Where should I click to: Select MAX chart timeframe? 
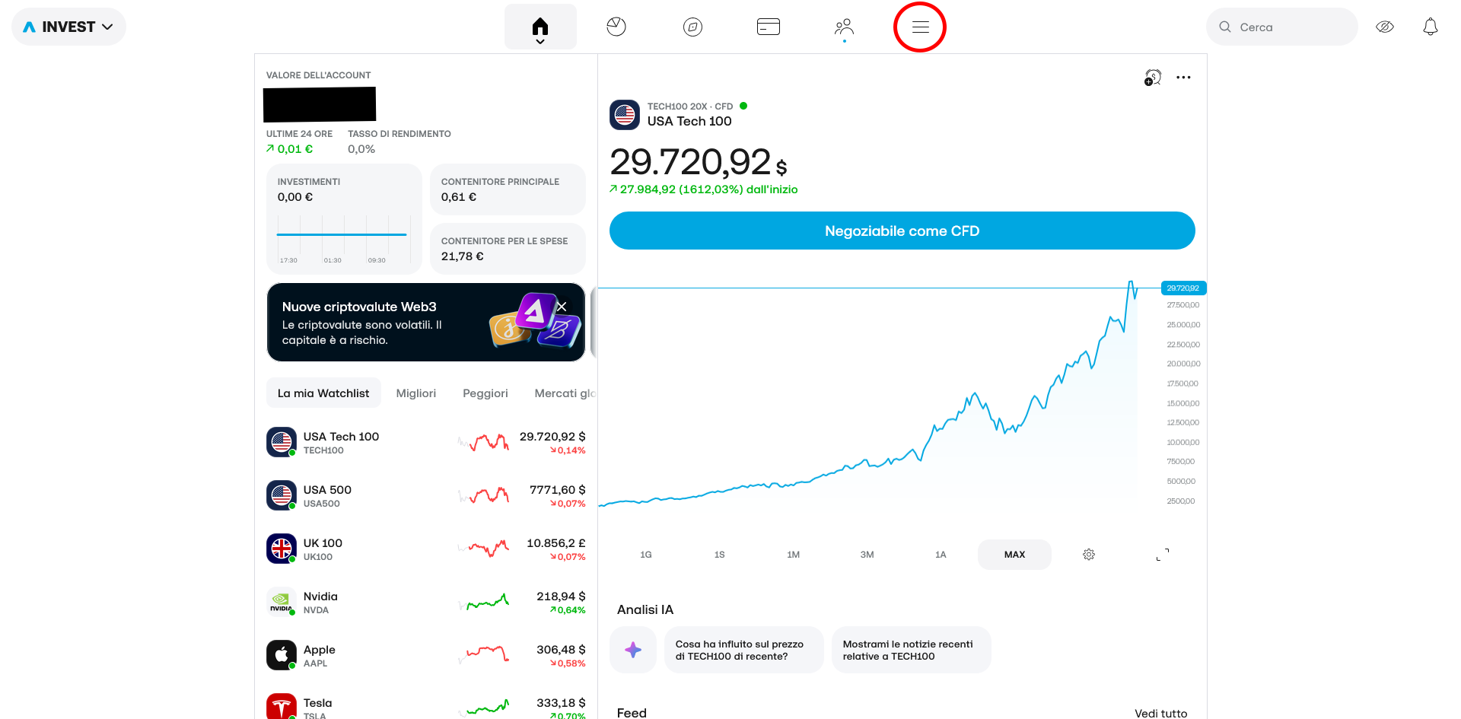click(x=1014, y=554)
